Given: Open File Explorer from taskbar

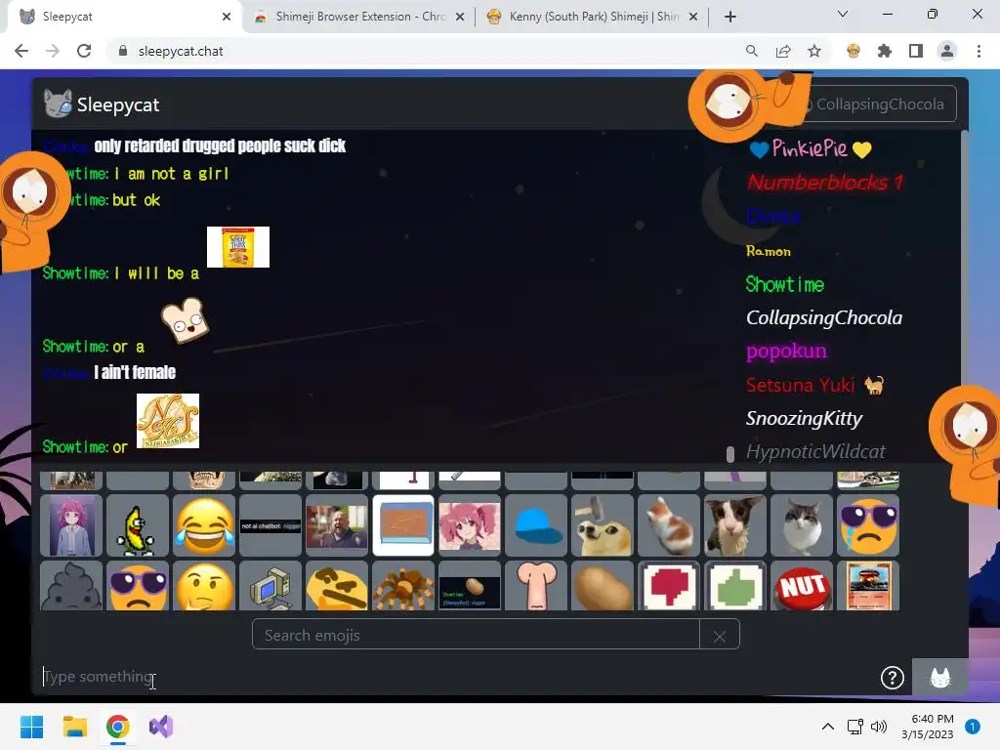Looking at the screenshot, I should (74, 727).
